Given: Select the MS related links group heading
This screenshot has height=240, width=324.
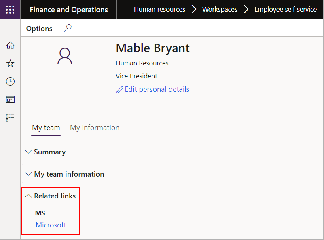Looking at the screenshot, I should (40, 213).
